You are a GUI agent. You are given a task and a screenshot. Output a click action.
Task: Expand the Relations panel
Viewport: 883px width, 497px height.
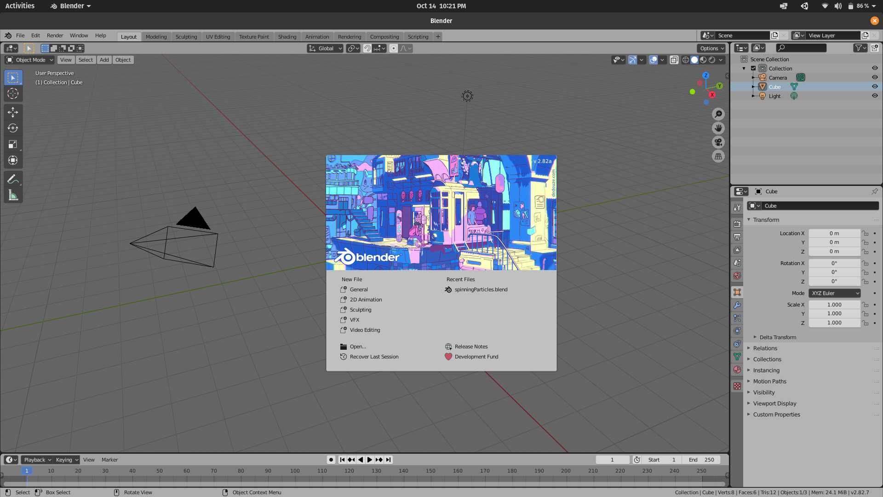(x=765, y=348)
